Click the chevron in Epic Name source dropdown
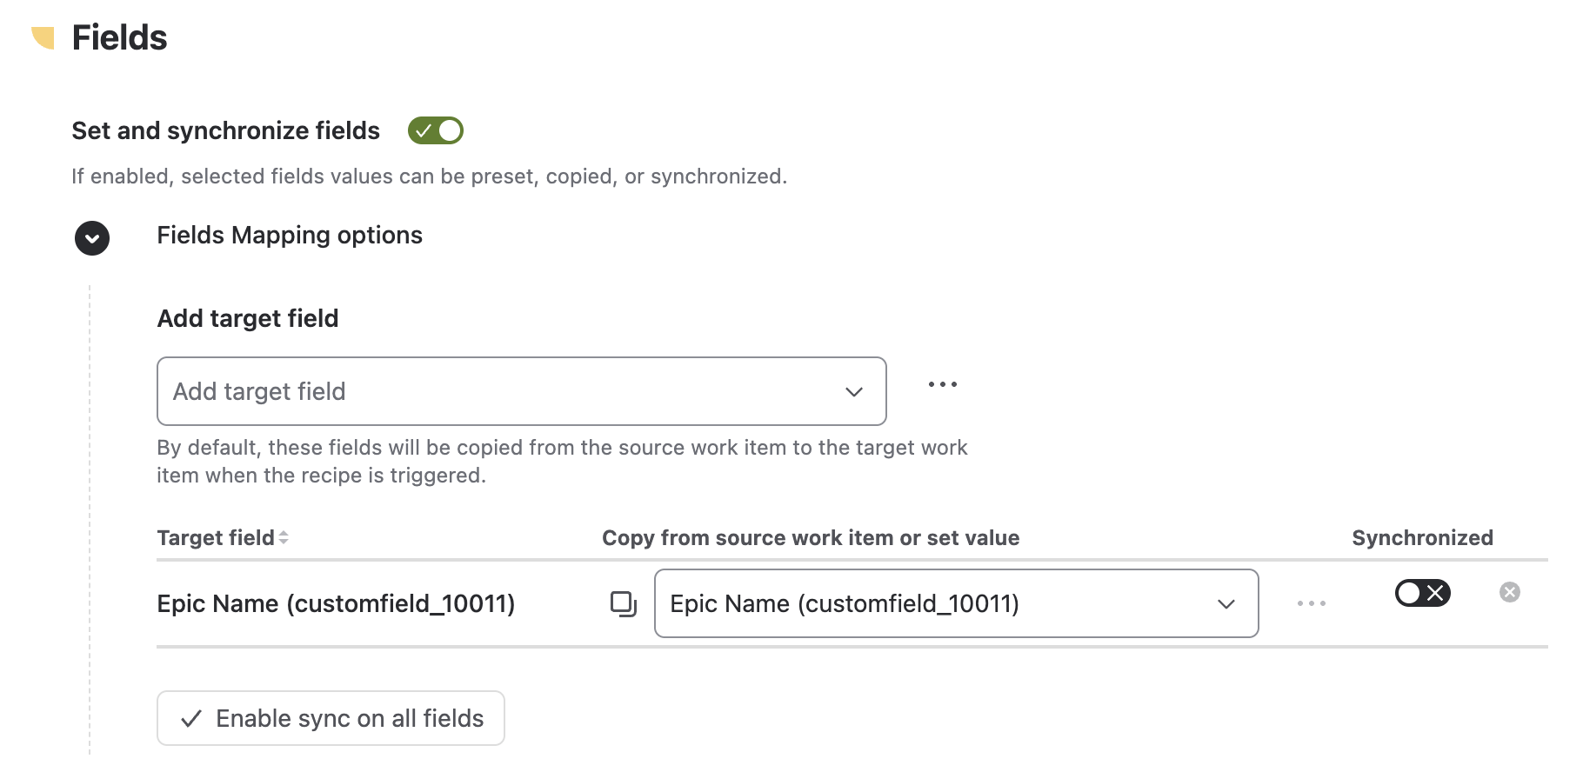The height and width of the screenshot is (772, 1583). (x=1226, y=604)
